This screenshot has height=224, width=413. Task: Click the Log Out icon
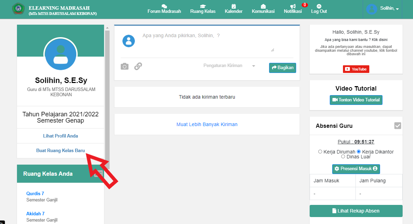(319, 7)
